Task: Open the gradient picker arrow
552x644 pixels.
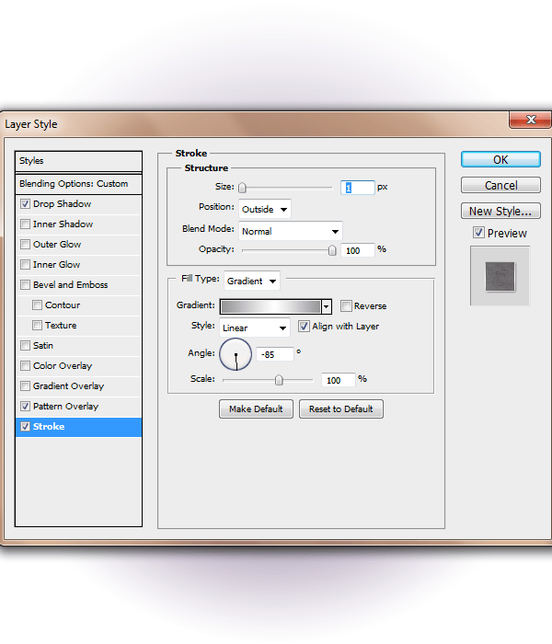Action: tap(327, 306)
